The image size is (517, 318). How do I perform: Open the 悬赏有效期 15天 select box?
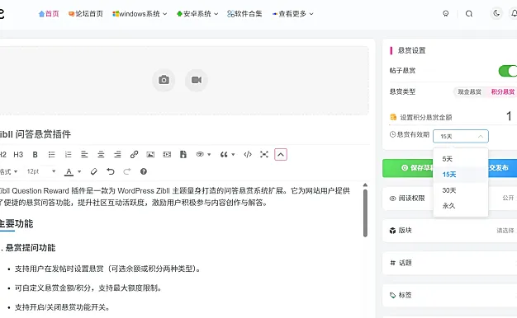coord(461,136)
